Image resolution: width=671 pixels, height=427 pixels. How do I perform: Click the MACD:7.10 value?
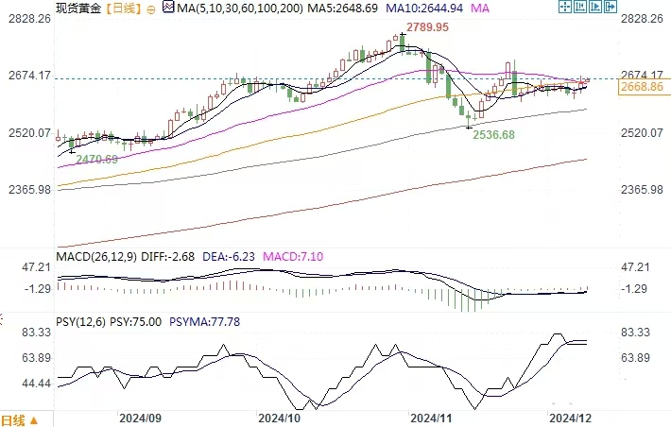coord(293,257)
